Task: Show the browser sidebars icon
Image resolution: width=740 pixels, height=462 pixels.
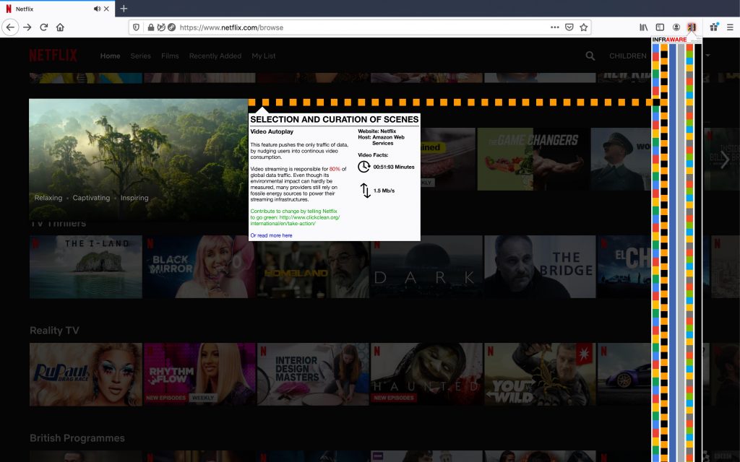Action: (x=660, y=27)
